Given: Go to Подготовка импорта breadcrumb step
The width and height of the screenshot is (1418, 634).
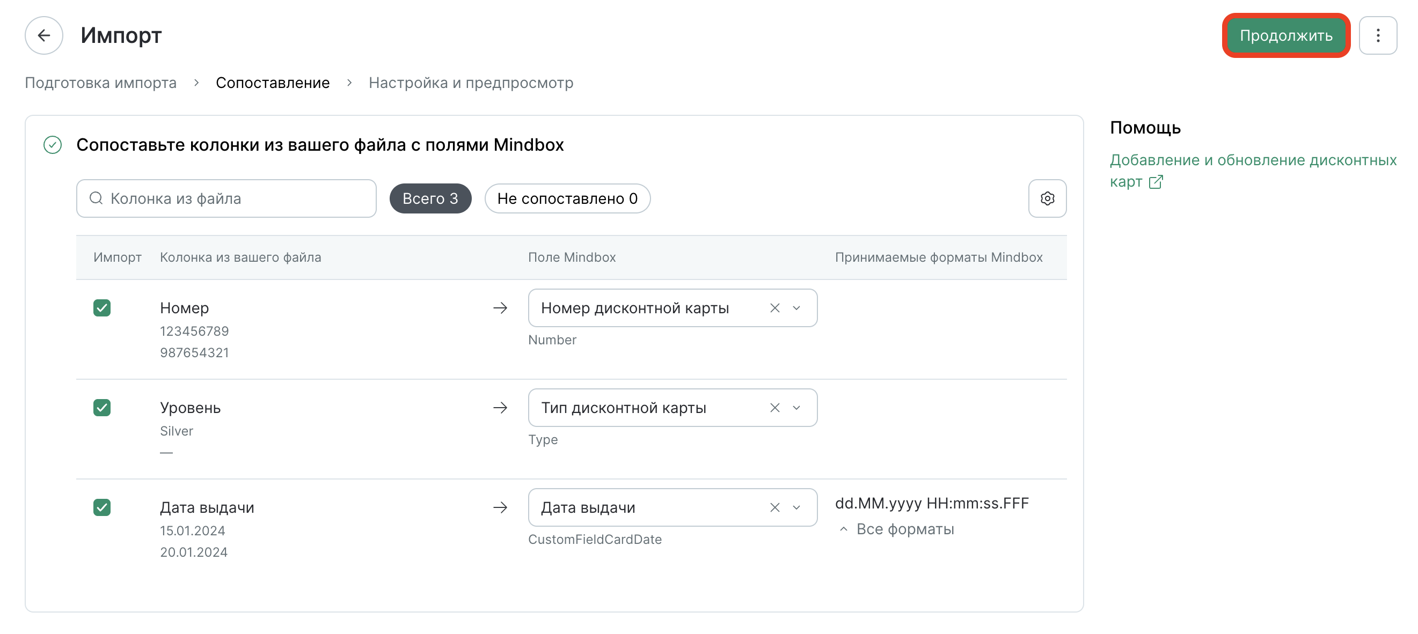Looking at the screenshot, I should (x=101, y=83).
